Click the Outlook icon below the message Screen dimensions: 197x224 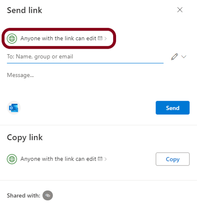pos(14,108)
